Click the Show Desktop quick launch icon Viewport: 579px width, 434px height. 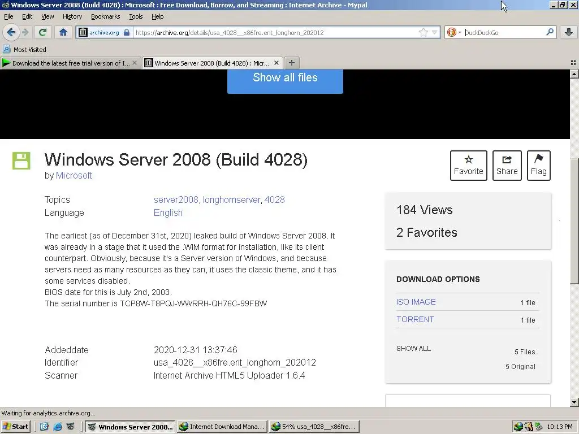pos(44,427)
